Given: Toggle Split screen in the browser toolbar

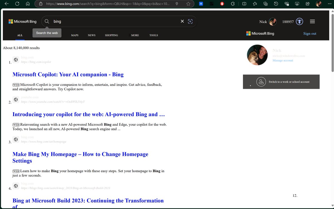Looking at the screenshot, I should tap(244, 4).
